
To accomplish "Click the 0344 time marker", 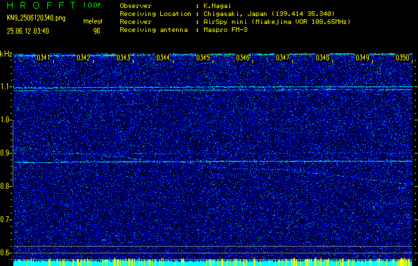I will [163, 58].
